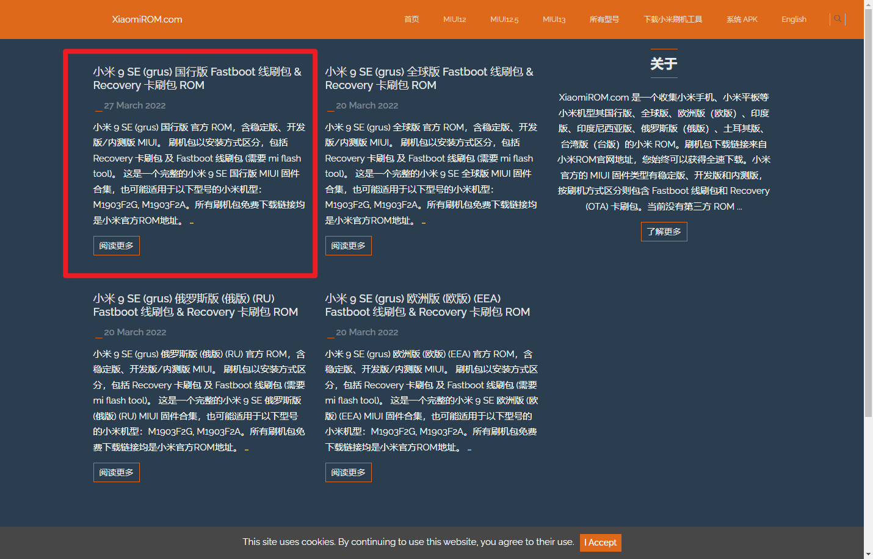Accept cookies with I Accept button

tap(601, 543)
